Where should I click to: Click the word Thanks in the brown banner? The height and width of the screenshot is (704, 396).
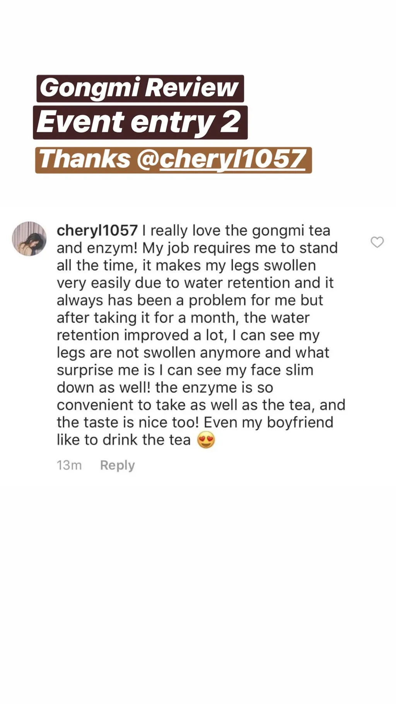point(85,159)
